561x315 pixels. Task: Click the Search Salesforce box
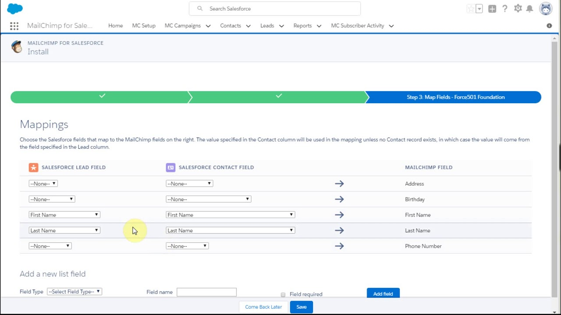pyautogui.click(x=275, y=8)
